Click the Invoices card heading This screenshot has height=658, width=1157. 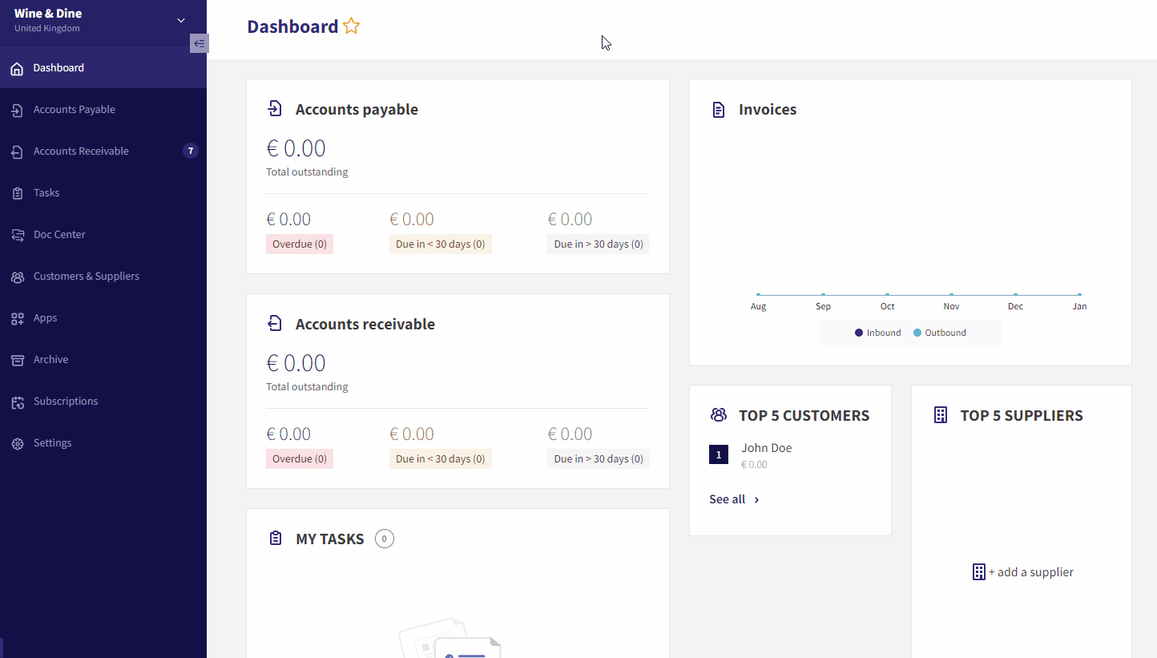point(768,110)
